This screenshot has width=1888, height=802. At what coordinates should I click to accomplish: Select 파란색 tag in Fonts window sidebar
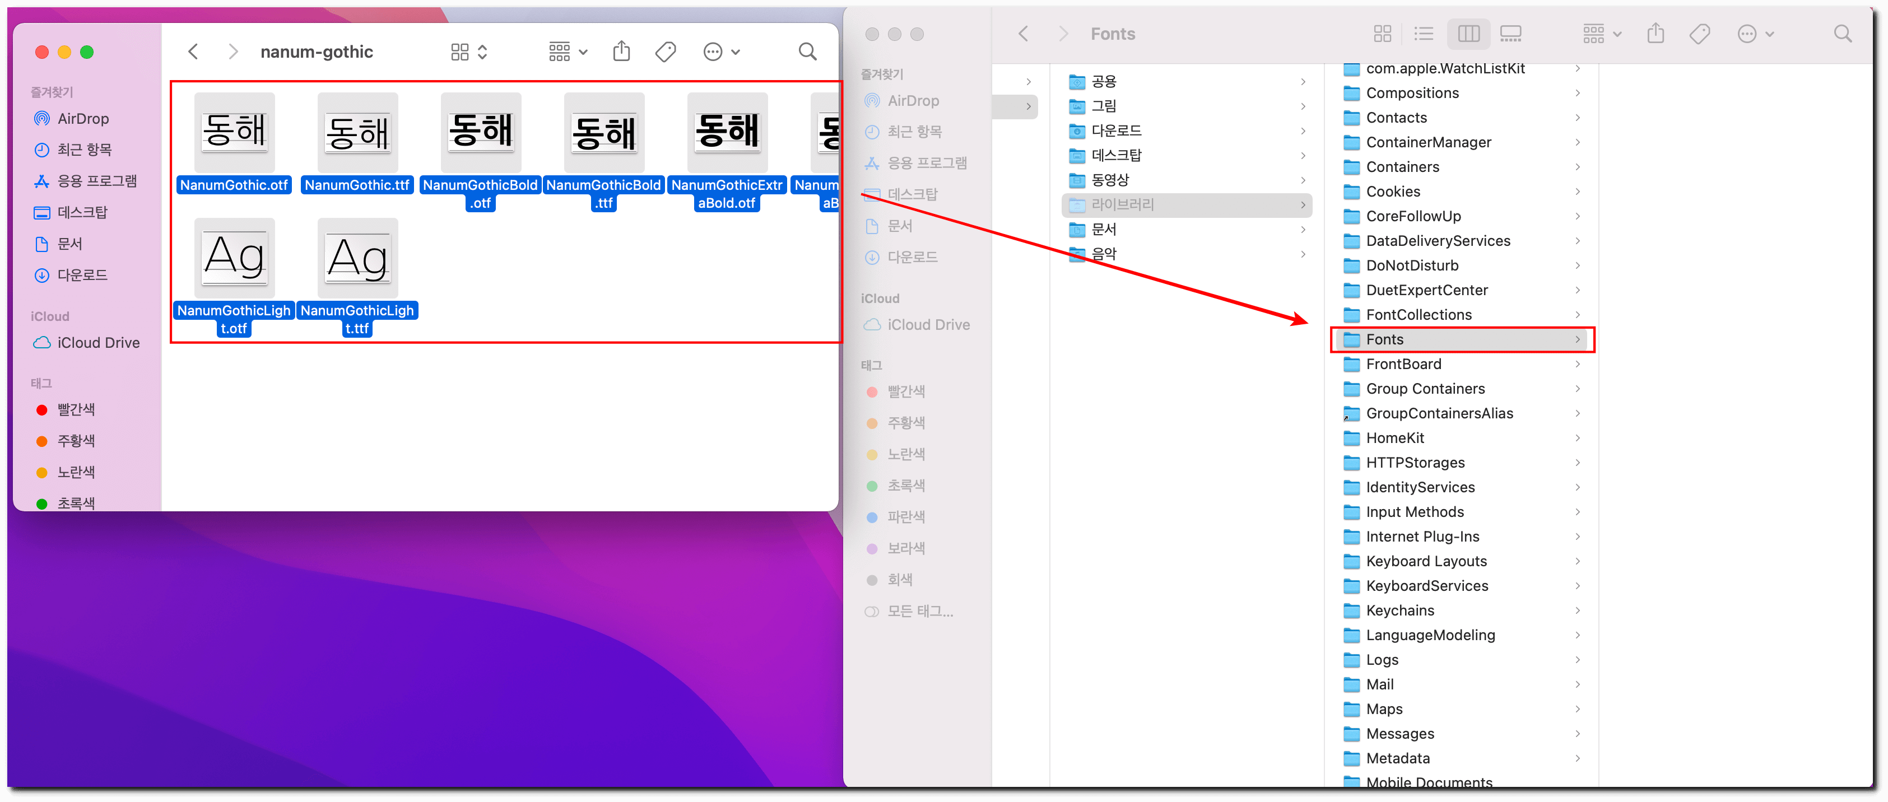point(896,517)
